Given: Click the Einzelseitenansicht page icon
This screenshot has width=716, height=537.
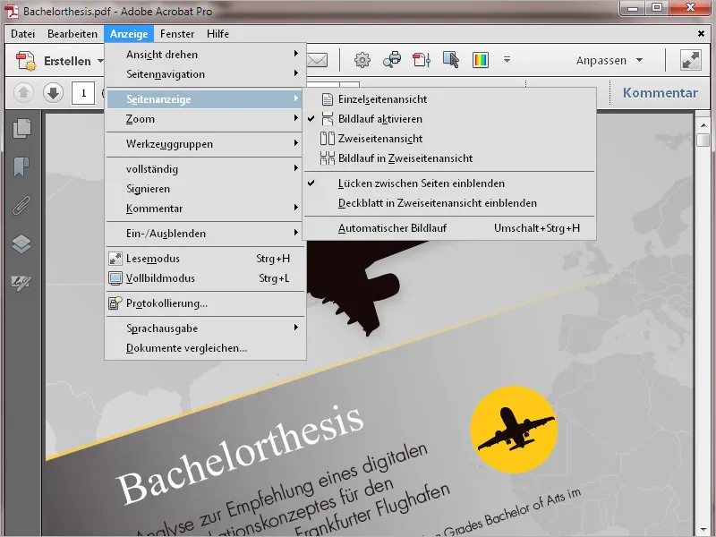Looking at the screenshot, I should [x=327, y=99].
